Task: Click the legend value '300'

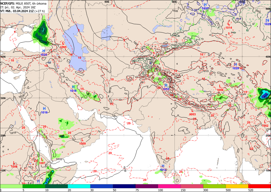Action: (206, 190)
